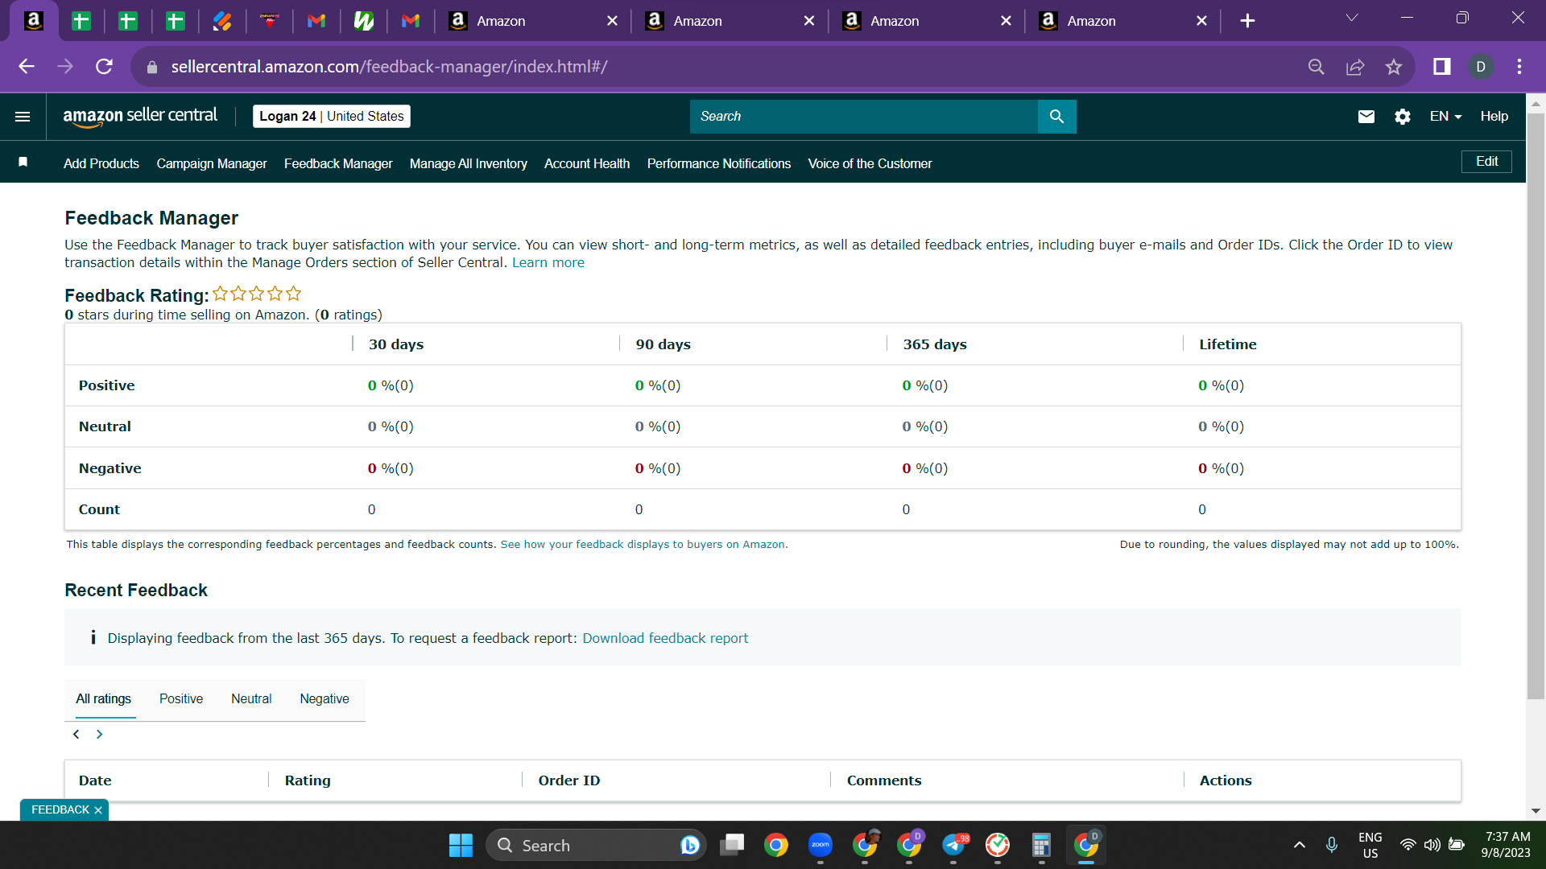1546x869 pixels.
Task: Open Zoom from taskbar
Action: pyautogui.click(x=821, y=845)
